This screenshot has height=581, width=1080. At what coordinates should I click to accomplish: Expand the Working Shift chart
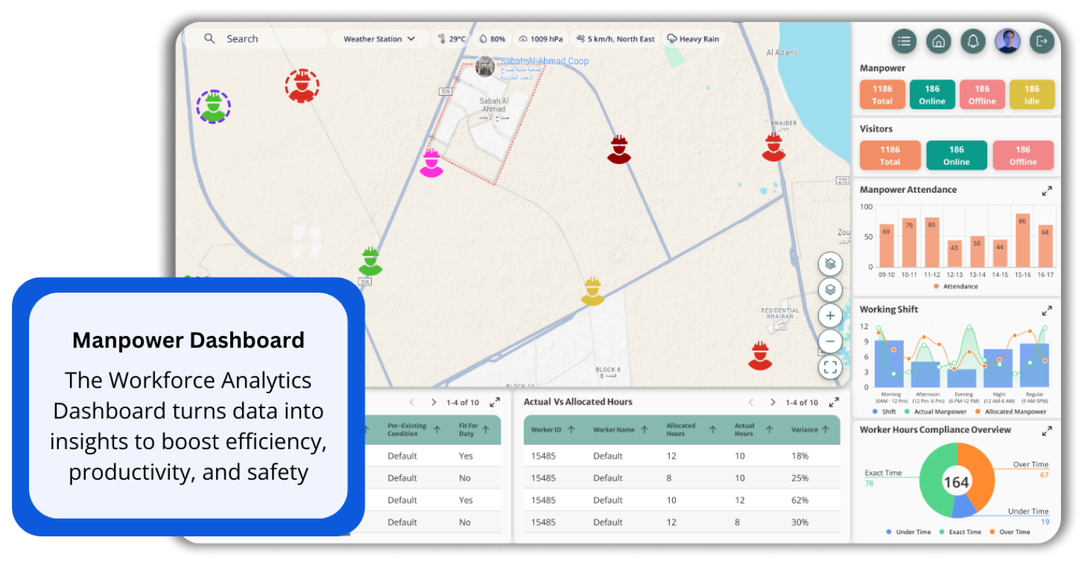(x=1047, y=310)
